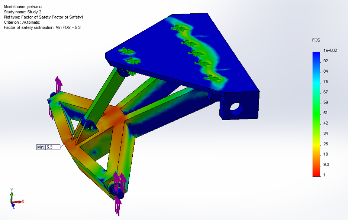Select the FOS color legend bar
Screen dimensions: 348x220
click(316, 114)
